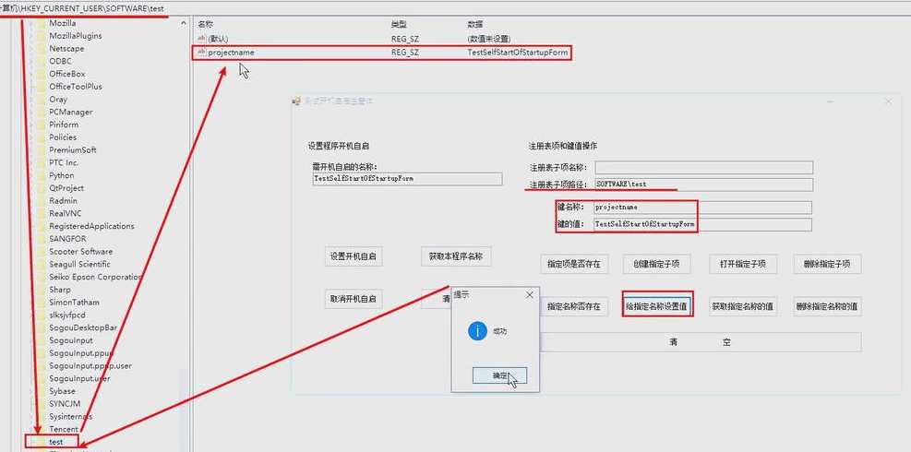Click the folder icon next to Oray

click(x=40, y=100)
